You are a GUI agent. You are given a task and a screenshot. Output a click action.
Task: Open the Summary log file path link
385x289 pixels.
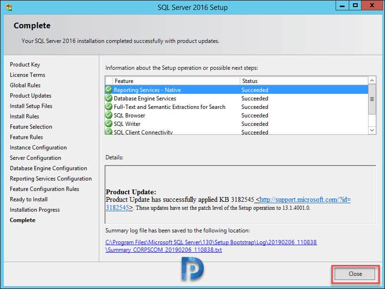tap(211, 246)
